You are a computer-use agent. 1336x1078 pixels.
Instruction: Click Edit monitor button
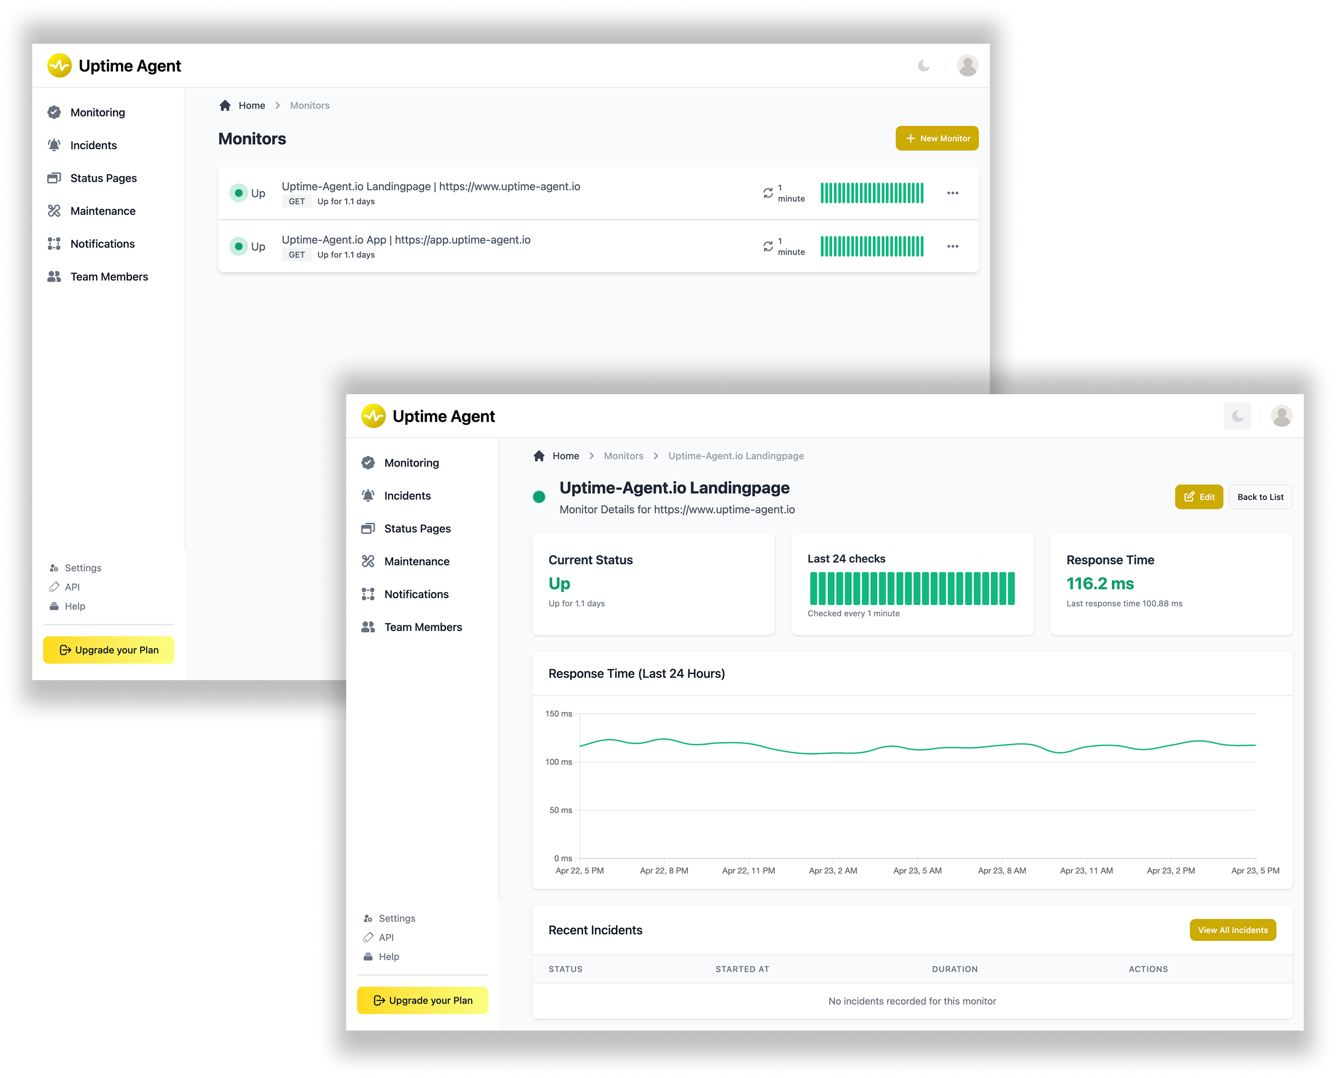point(1199,497)
